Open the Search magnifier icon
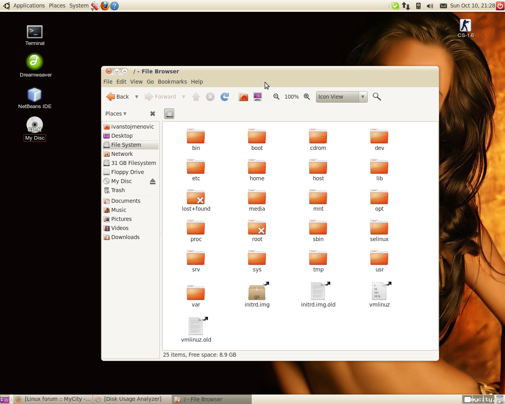This screenshot has height=404, width=505. click(x=377, y=97)
